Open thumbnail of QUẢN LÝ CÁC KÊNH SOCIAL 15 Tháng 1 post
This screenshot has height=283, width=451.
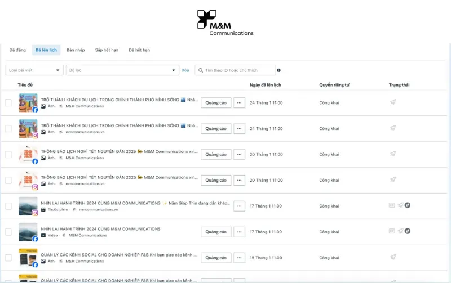pyautogui.click(x=28, y=258)
